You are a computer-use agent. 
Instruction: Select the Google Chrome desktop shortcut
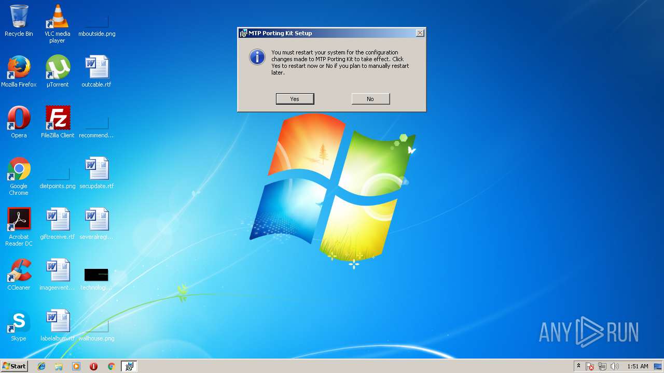(19, 176)
